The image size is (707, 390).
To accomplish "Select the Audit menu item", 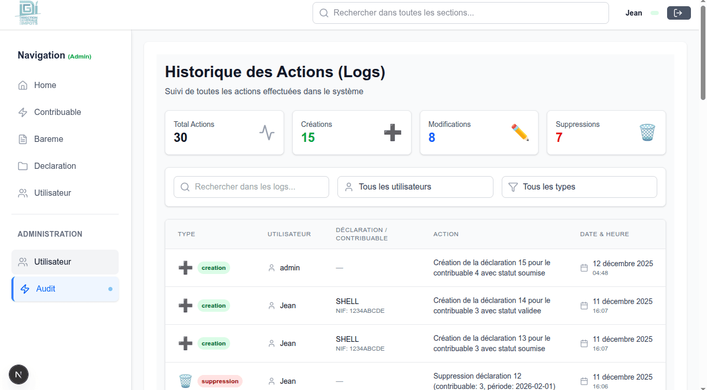I will [65, 289].
